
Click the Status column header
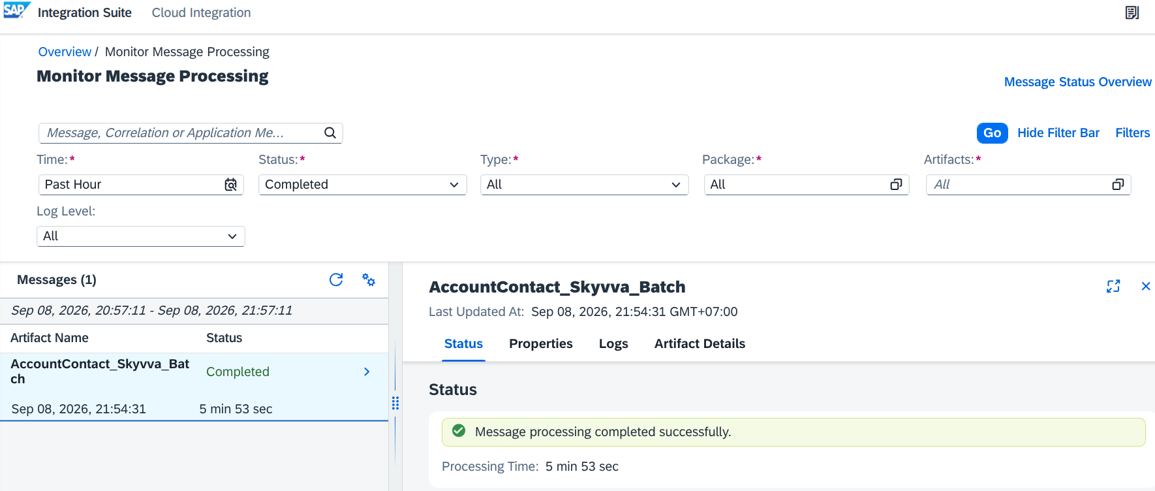pos(224,338)
